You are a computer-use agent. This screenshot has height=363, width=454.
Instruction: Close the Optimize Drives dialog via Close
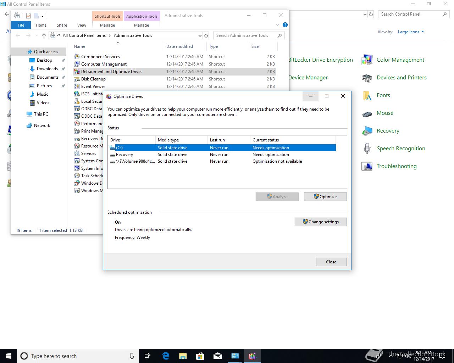coord(331,262)
